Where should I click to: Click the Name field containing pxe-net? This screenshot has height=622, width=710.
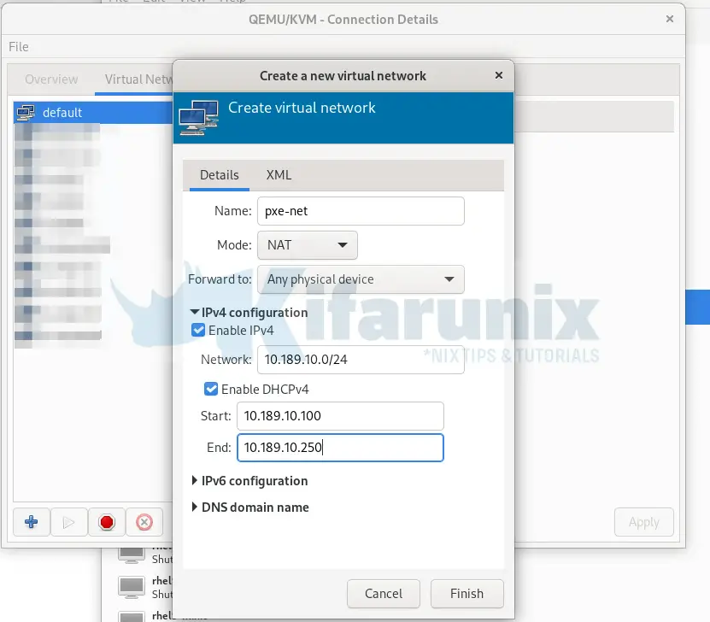coord(361,211)
